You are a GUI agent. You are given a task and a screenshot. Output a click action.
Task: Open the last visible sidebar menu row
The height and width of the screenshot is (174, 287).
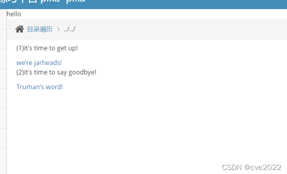(x=3, y=171)
